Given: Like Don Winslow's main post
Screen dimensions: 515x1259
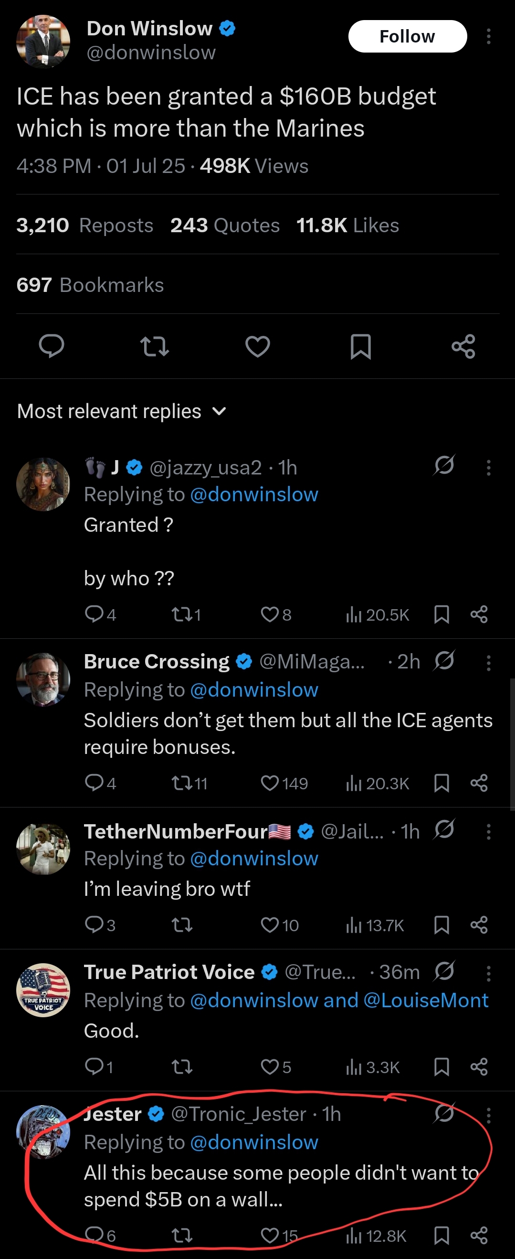Looking at the screenshot, I should click(257, 346).
